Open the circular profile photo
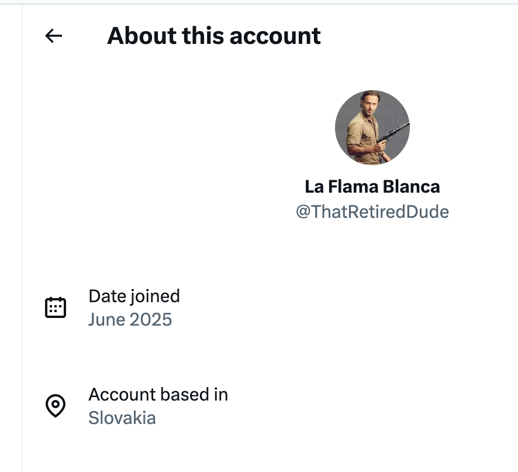The height and width of the screenshot is (472, 518). pos(372,128)
